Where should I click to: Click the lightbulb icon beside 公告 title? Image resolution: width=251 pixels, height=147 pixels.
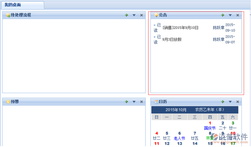[156, 15]
